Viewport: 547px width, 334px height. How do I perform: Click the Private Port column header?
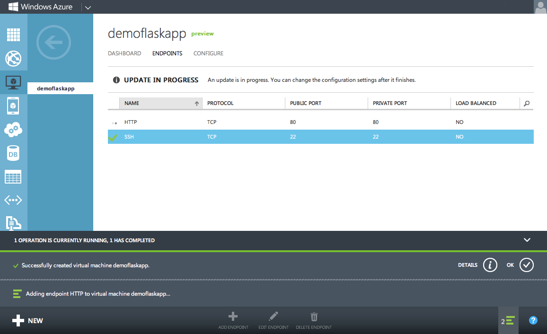pyautogui.click(x=409, y=103)
